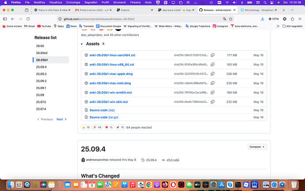Toggle the heart reaction 15

tap(109, 127)
